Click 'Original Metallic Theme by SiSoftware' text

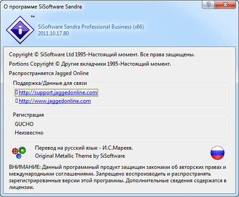[80, 156]
